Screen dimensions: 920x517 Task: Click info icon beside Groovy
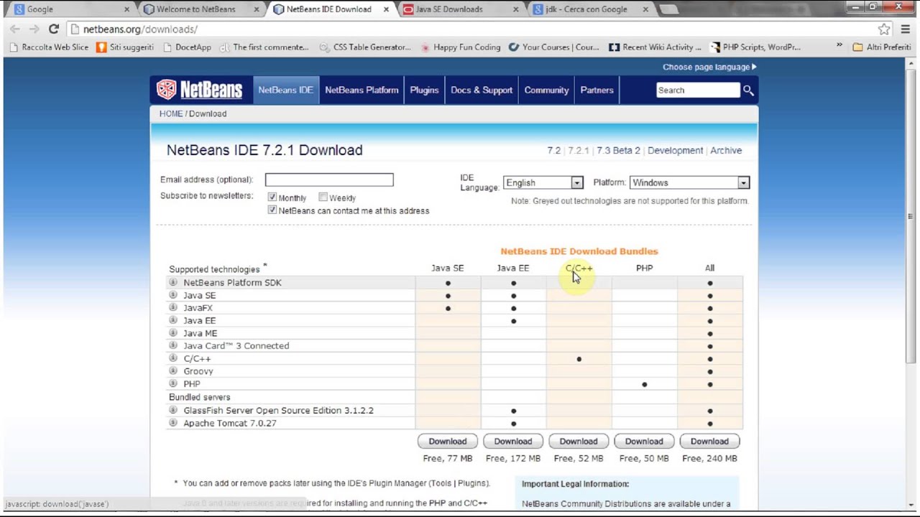point(173,371)
